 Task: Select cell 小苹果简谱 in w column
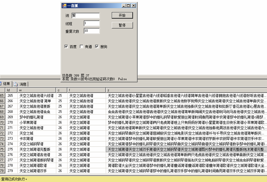pyautogui.click(x=36, y=122)
